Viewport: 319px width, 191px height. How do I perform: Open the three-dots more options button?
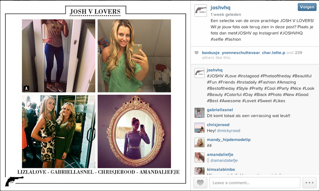(309, 183)
